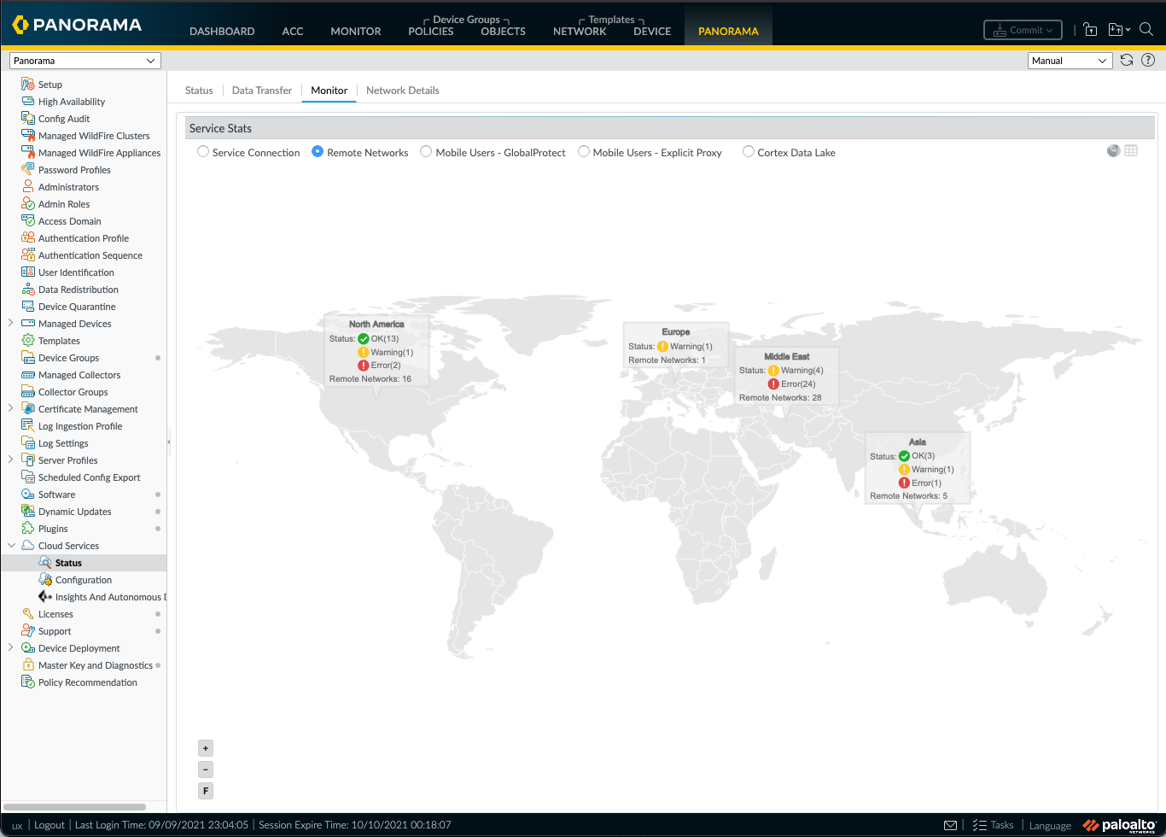
Task: Switch to table grid view icon
Action: [1131, 150]
